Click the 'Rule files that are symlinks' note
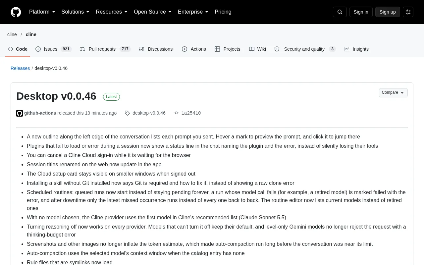 click(x=70, y=263)
